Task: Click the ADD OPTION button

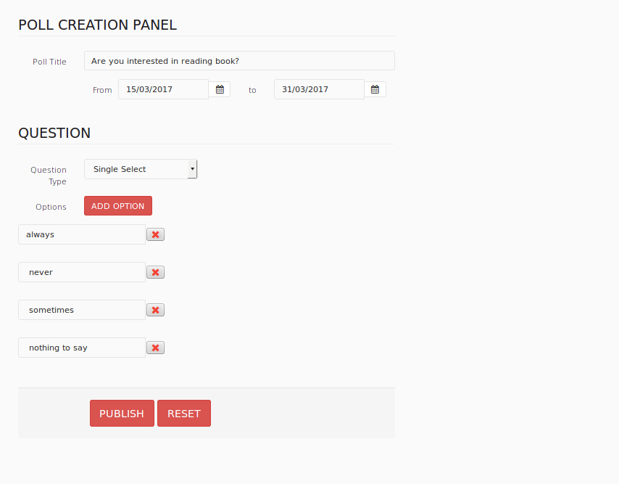Action: coord(117,205)
